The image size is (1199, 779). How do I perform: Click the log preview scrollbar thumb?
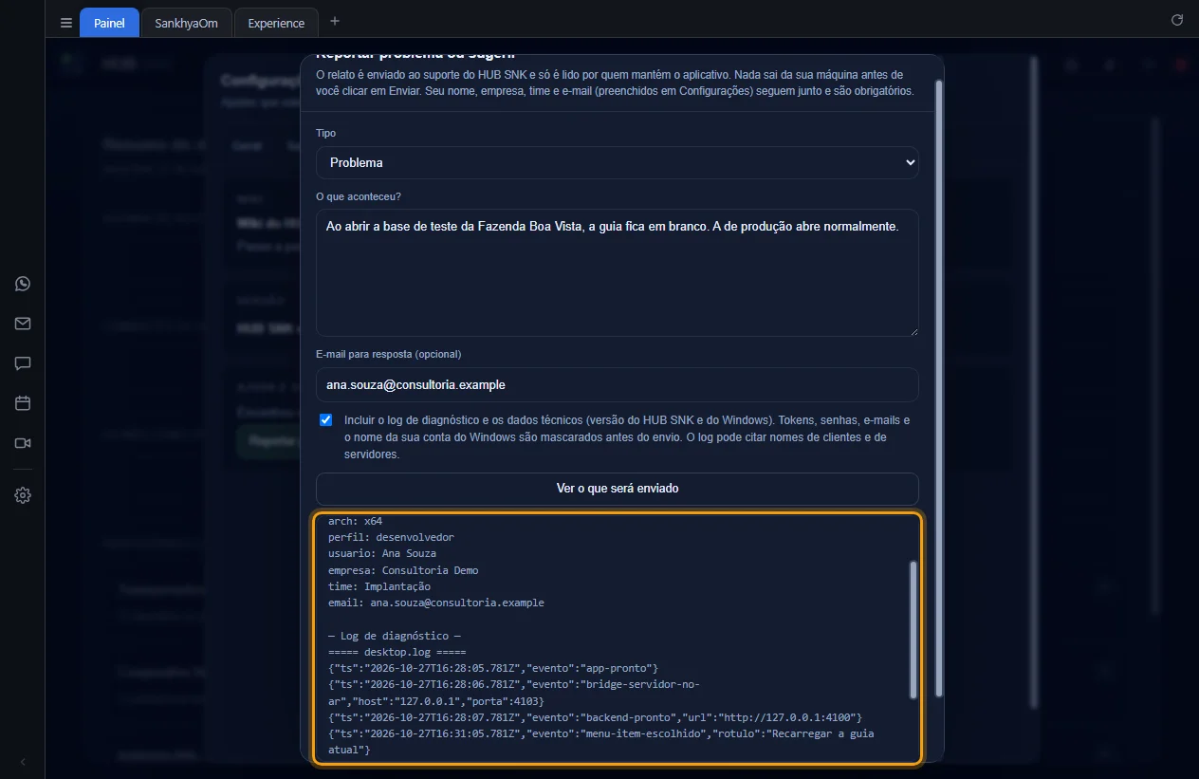(x=913, y=629)
